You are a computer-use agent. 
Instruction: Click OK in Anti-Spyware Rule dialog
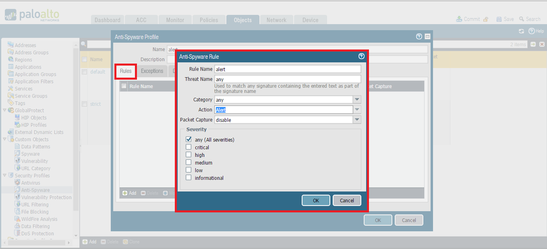tap(316, 200)
